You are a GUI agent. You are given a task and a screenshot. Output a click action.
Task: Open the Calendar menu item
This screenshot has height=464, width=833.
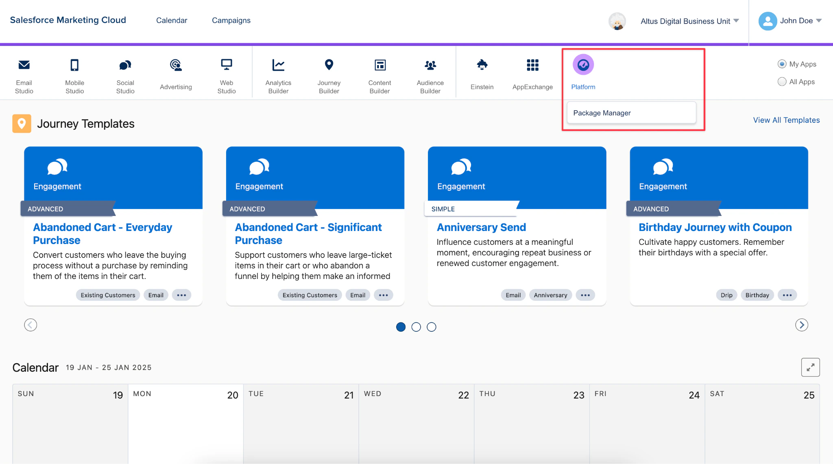tap(172, 20)
